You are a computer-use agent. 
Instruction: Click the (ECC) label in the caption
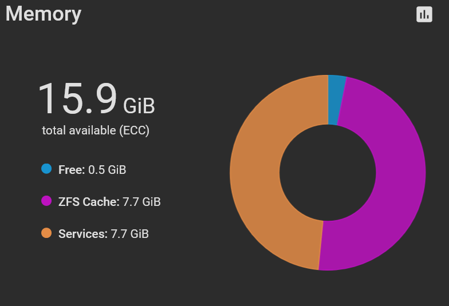point(134,130)
